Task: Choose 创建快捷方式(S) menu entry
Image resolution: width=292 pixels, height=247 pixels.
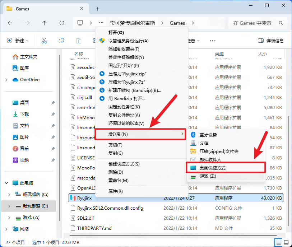Action: [x=142, y=164]
